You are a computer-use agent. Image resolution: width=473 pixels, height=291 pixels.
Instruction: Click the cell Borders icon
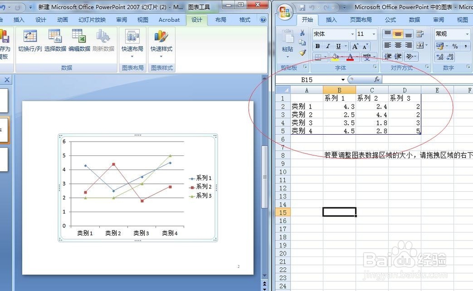[x=318, y=57]
